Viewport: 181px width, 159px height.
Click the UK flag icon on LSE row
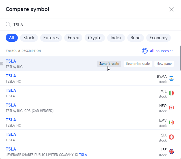point(171,152)
